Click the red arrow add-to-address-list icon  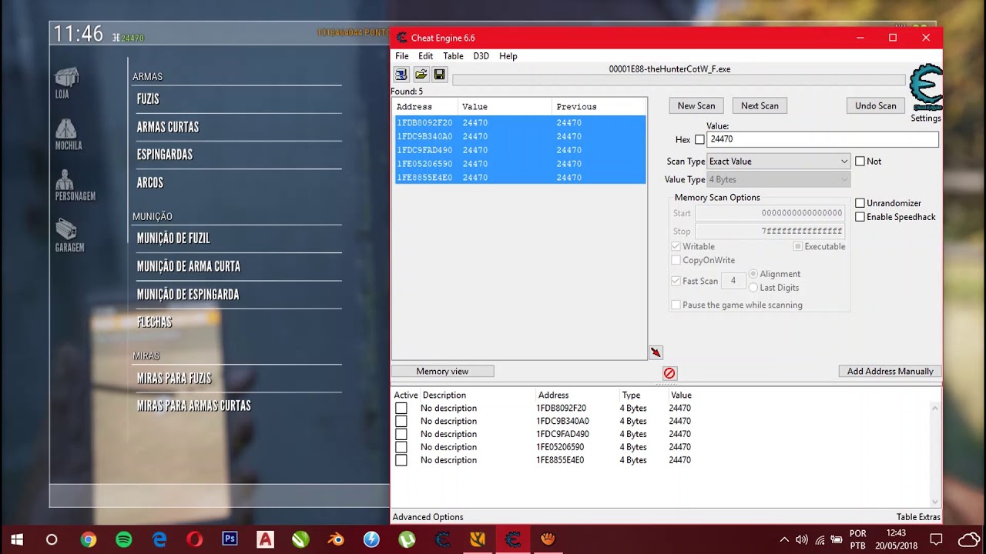click(x=656, y=352)
